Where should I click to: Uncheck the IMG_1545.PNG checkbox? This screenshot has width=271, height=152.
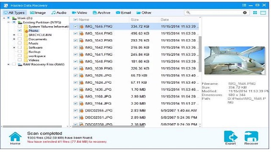[x=75, y=27]
